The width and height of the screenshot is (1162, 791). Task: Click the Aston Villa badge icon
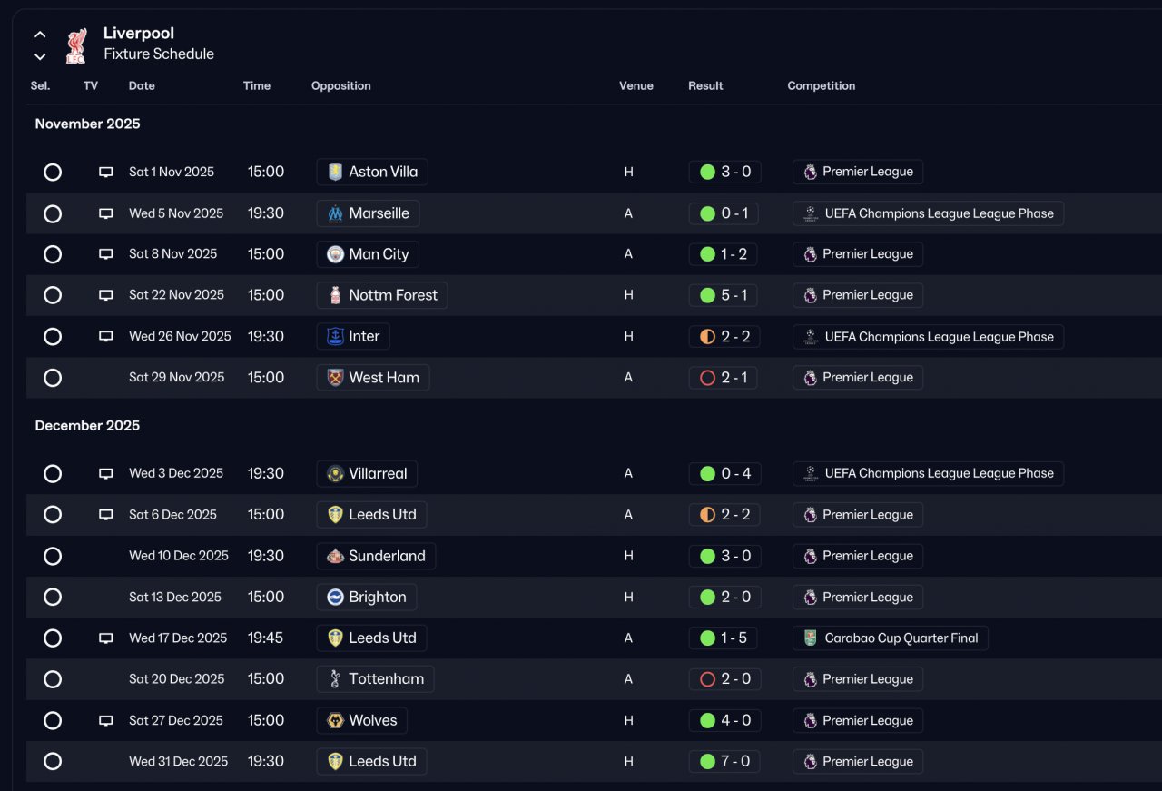[x=335, y=172]
